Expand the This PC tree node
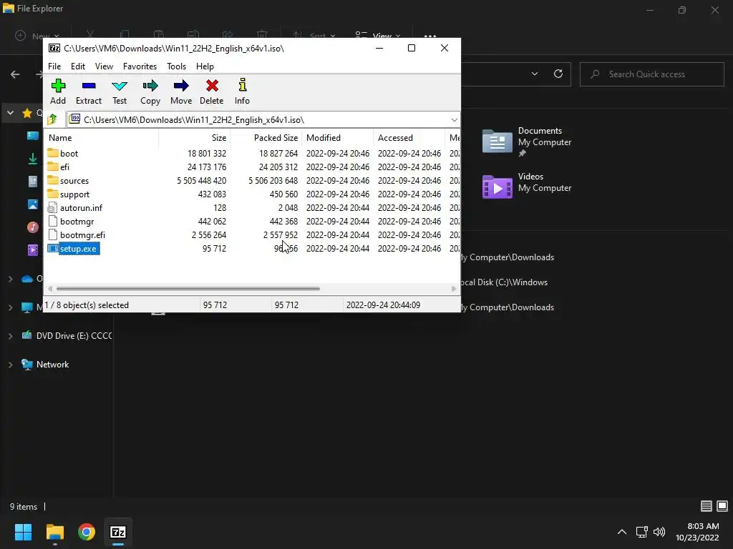 pos(10,307)
